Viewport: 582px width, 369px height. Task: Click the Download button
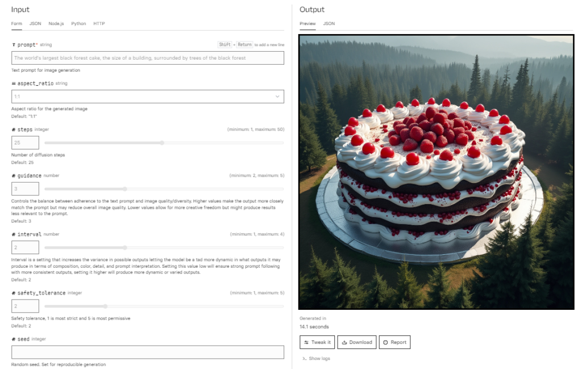coord(357,342)
